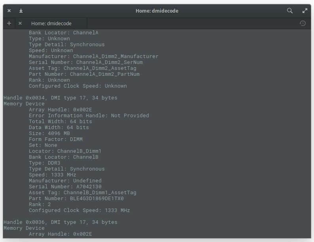314x242 pixels.
Task: Click the Error Information Handle line
Action: (89, 116)
